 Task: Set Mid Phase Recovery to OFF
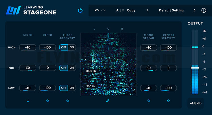pos(64,68)
